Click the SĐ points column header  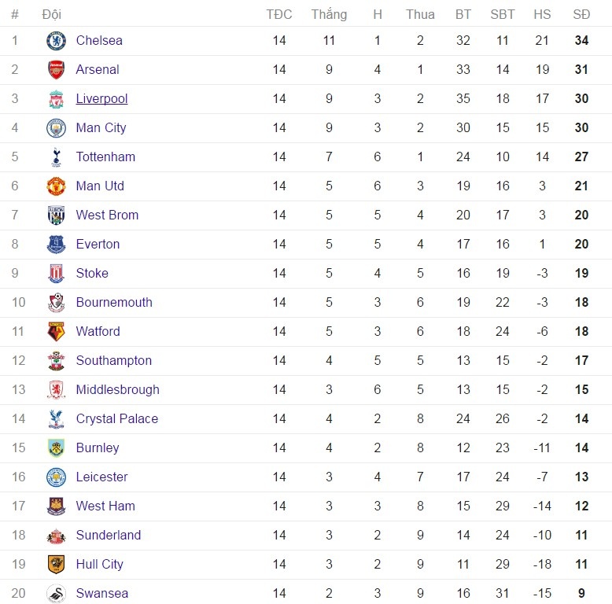point(581,14)
